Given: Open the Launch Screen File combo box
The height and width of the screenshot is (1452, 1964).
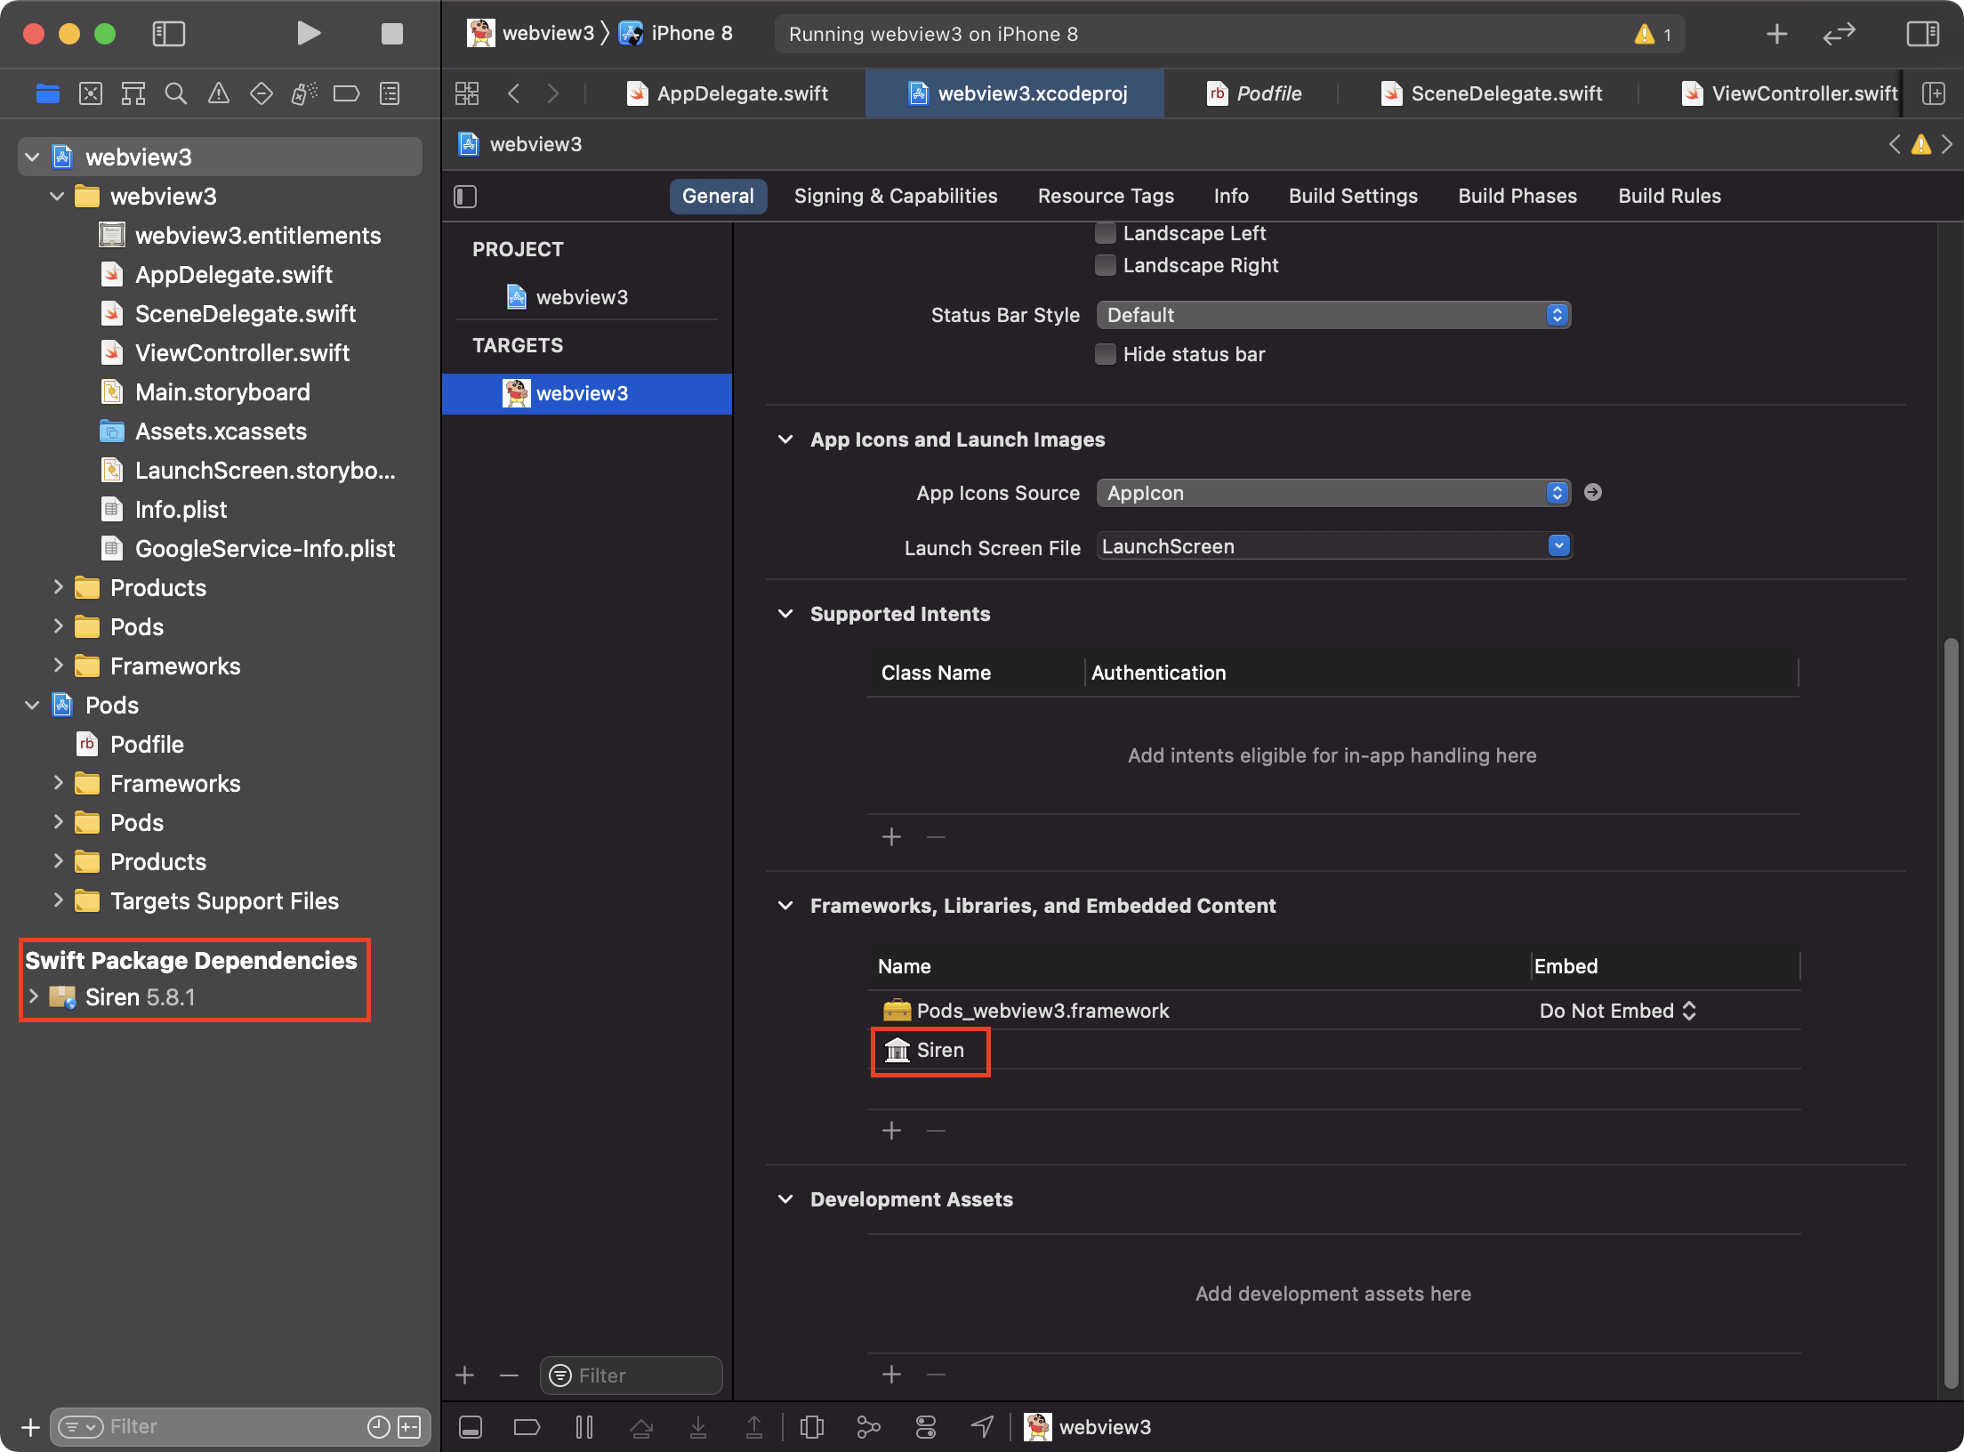Looking at the screenshot, I should click(1558, 546).
